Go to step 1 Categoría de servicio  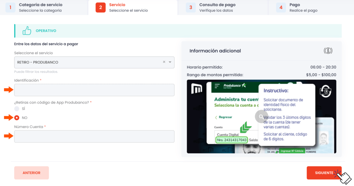tap(44, 8)
